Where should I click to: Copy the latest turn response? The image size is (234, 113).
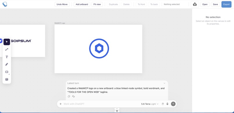[x=69, y=96]
